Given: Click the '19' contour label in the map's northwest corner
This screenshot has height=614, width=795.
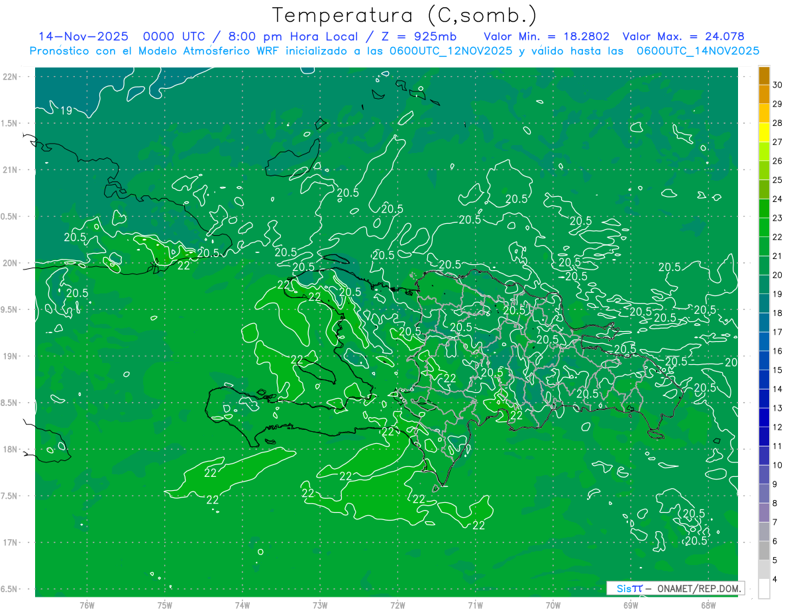Looking at the screenshot, I should coord(66,111).
